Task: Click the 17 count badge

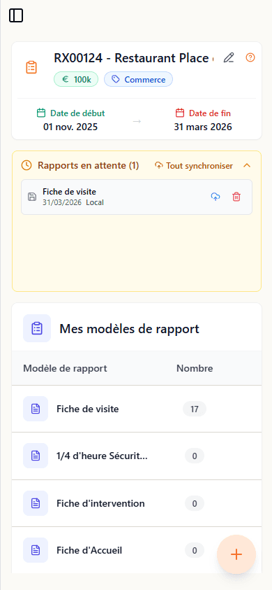Action: coord(195,409)
